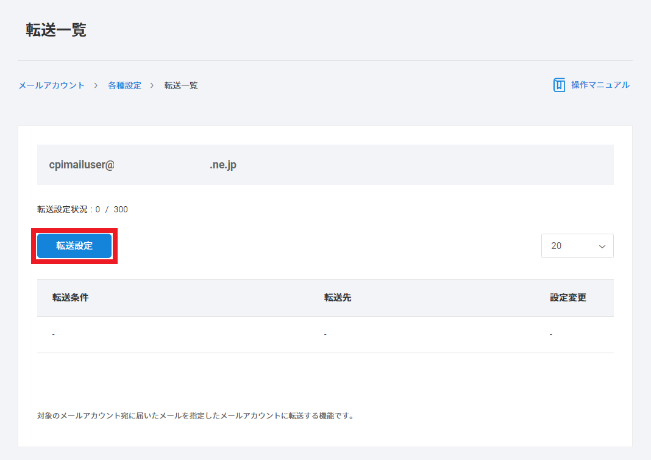Click the chevron separator after メールアカウント
Screen dimensions: 651x460
[x=96, y=85]
